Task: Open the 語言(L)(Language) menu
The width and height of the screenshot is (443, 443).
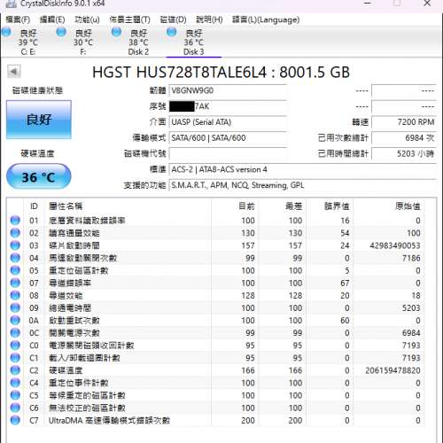Action: point(266,19)
